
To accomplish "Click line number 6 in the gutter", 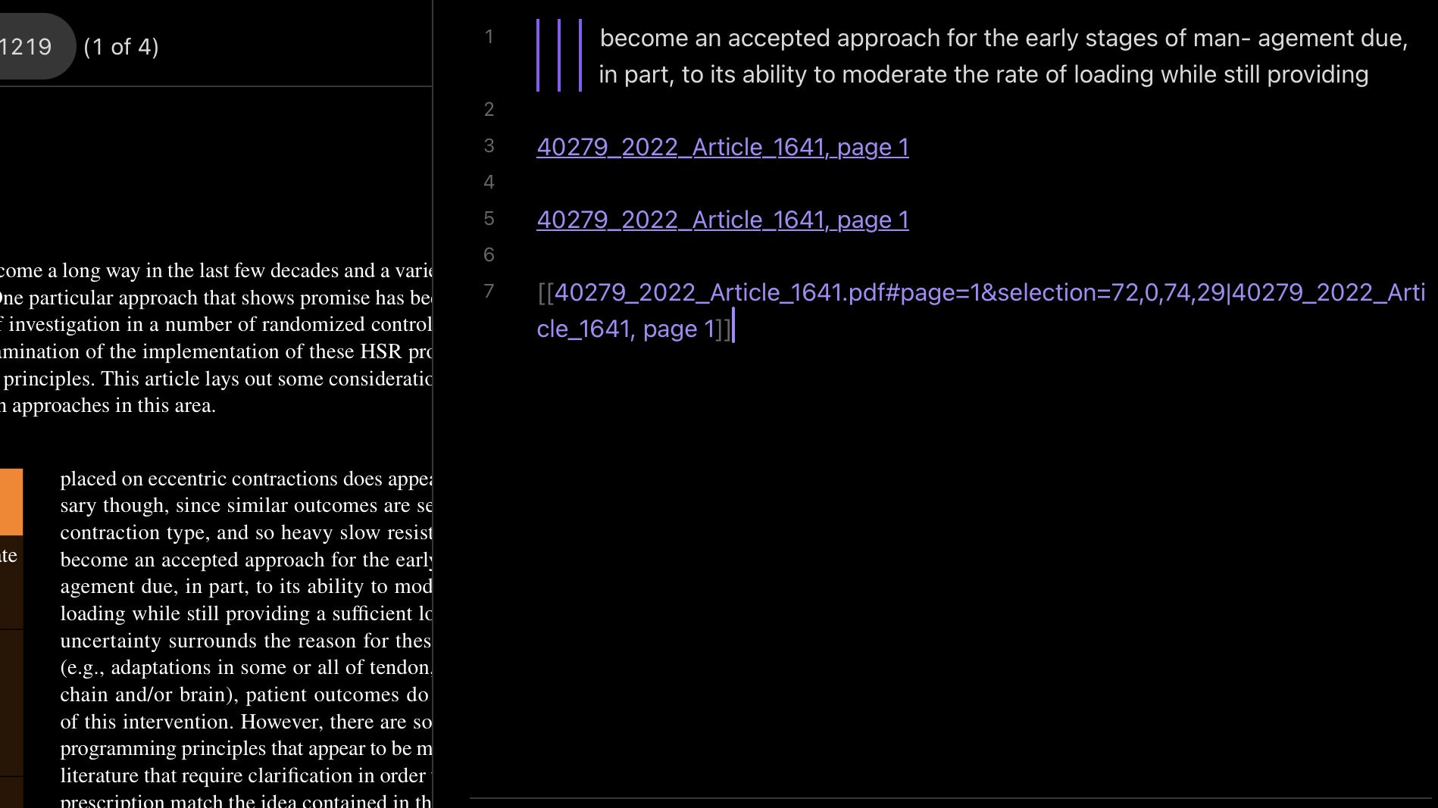I will click(x=489, y=255).
